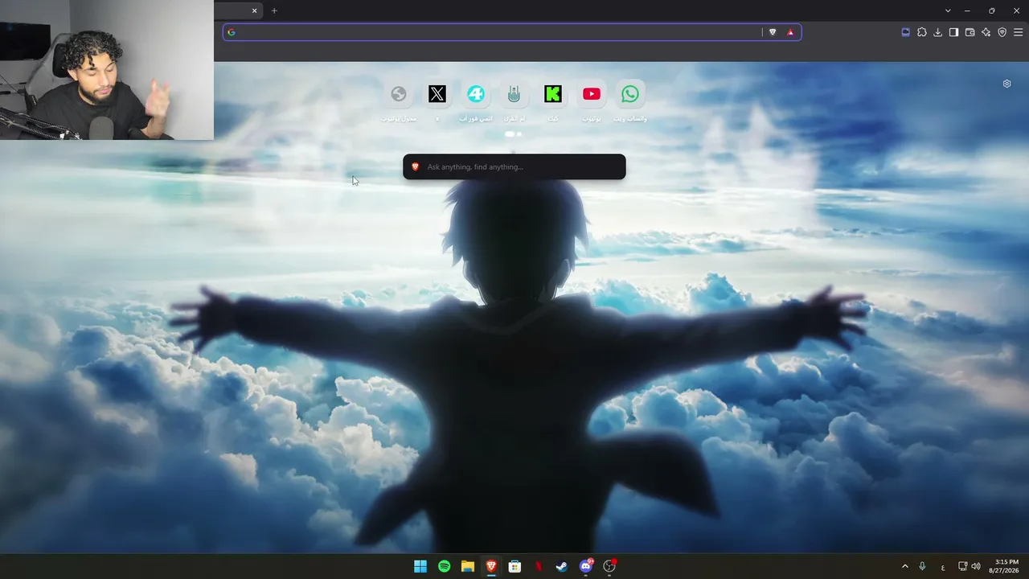Click the 'Ask anything, find anything...' search box
The height and width of the screenshot is (579, 1029).
514,166
